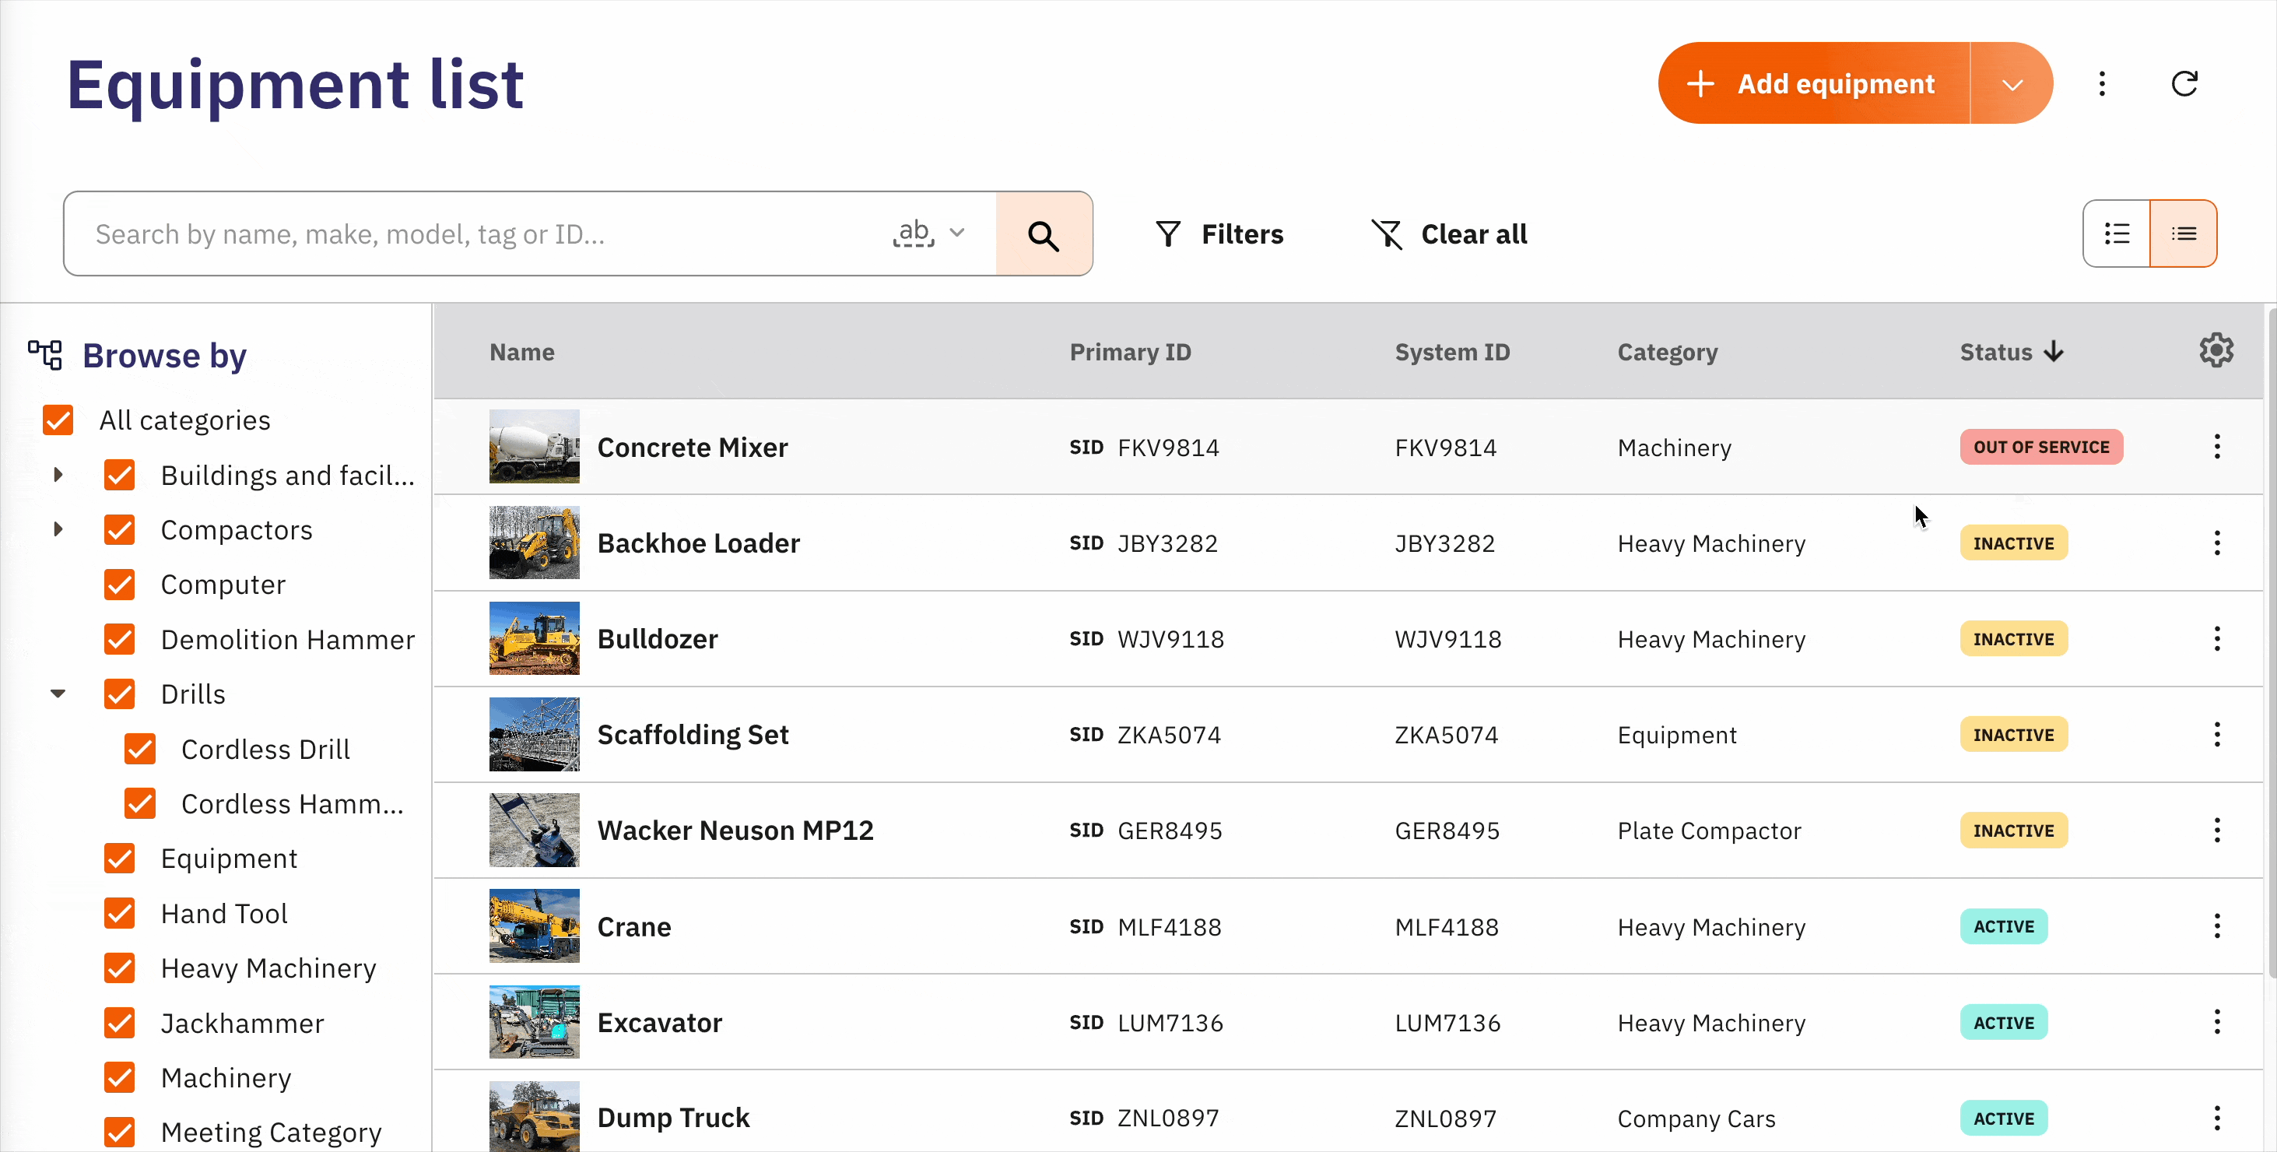2277x1152 pixels.
Task: Click the Browse by tree icon
Action: click(x=45, y=354)
